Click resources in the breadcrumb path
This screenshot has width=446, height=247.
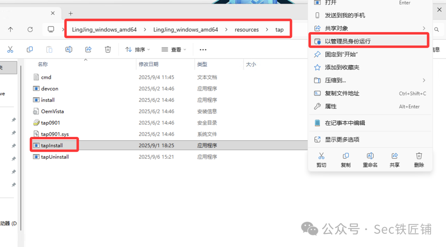[247, 29]
